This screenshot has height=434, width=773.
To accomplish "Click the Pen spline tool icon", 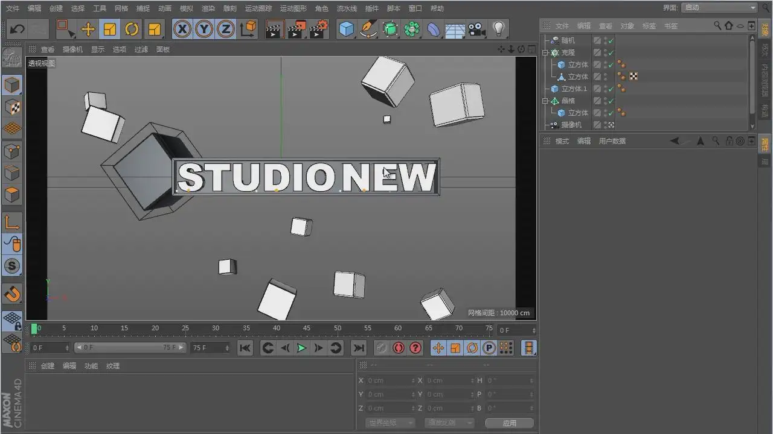I will point(368,29).
